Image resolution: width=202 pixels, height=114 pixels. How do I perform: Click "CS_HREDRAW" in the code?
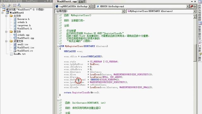click(96, 62)
